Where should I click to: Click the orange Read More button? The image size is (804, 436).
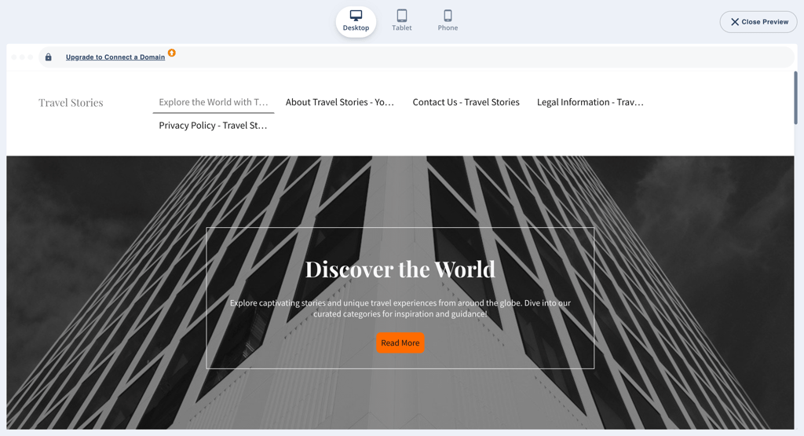point(400,343)
